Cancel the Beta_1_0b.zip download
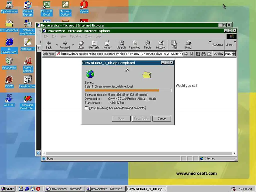256x192 pixels. coord(162,118)
